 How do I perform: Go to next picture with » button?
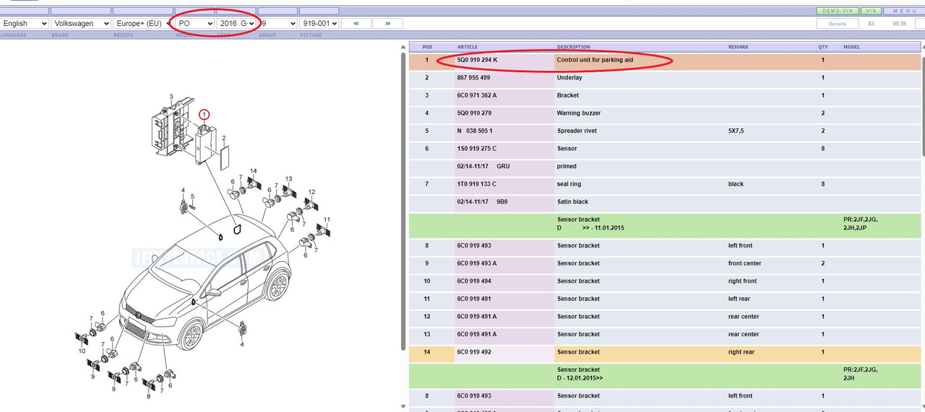click(388, 23)
